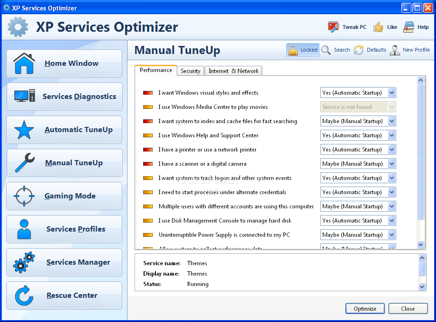The height and width of the screenshot is (322, 436).
Task: Switch to the Performance tab
Action: point(156,70)
